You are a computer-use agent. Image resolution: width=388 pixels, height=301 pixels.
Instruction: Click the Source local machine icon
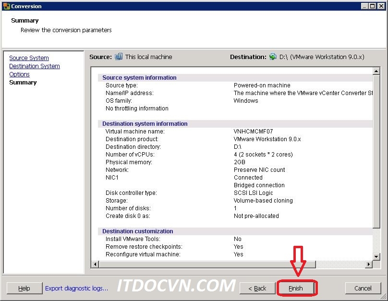(x=119, y=57)
